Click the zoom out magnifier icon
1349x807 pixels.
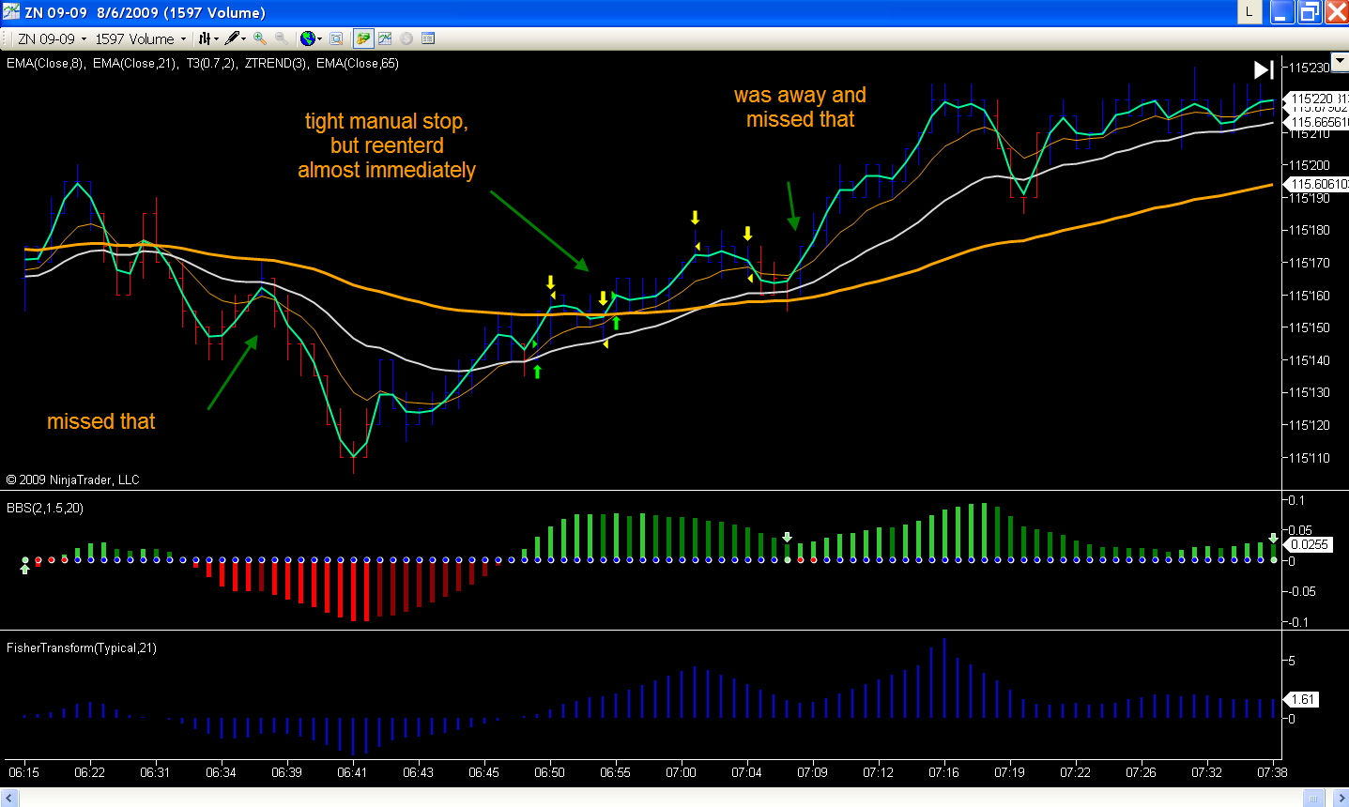click(x=281, y=38)
